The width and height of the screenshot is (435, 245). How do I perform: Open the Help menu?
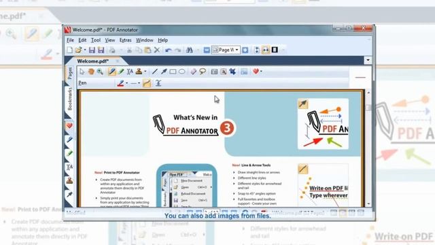click(163, 40)
